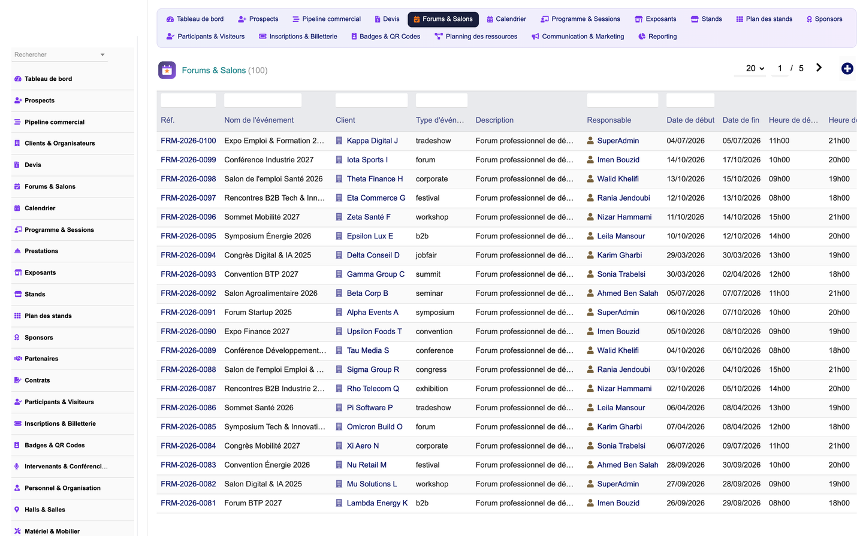
Task: Click the Contrats icon in the sidebar
Action: click(17, 380)
